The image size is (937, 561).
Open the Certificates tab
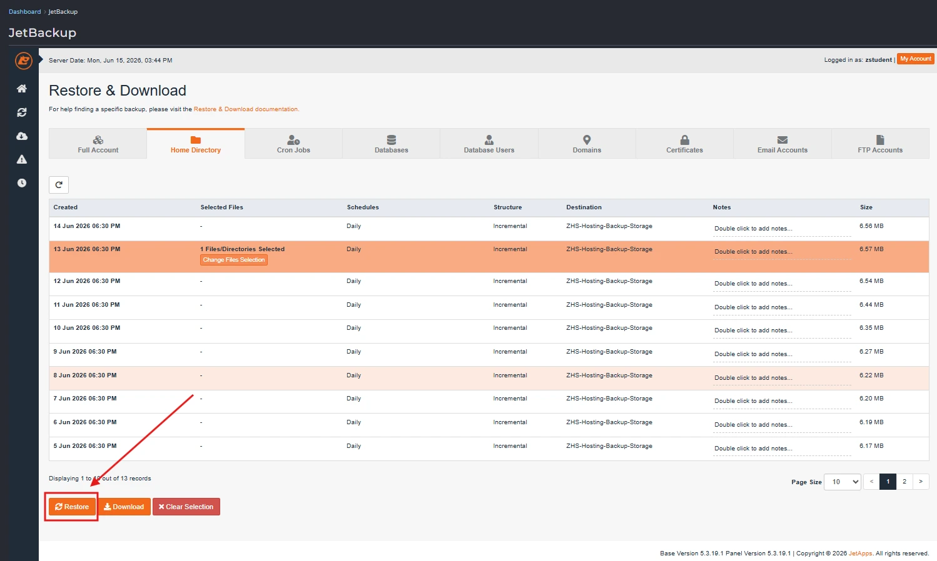(685, 144)
